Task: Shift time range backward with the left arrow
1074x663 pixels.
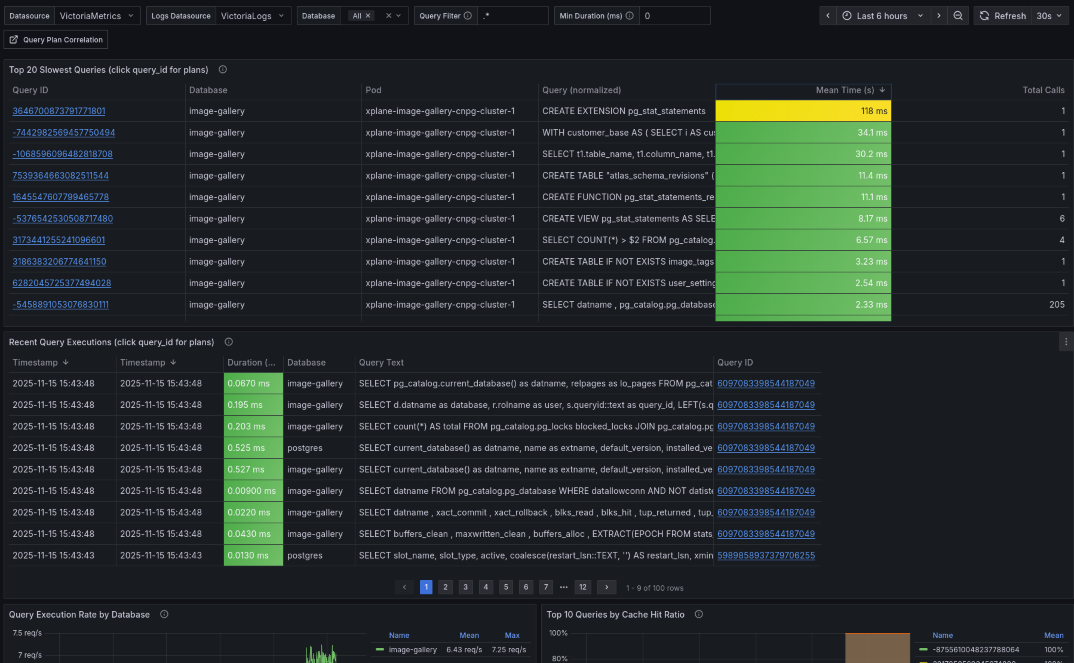Action: pos(828,15)
